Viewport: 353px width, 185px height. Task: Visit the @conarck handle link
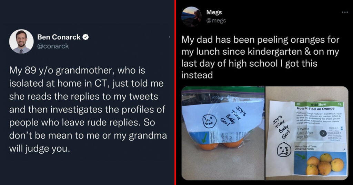53,46
